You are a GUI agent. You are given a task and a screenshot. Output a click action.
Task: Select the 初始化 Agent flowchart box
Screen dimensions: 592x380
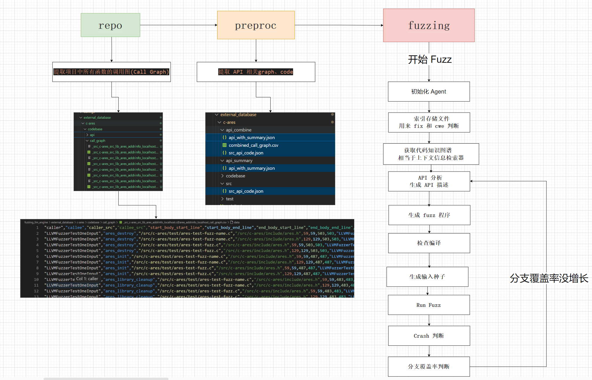pos(429,92)
